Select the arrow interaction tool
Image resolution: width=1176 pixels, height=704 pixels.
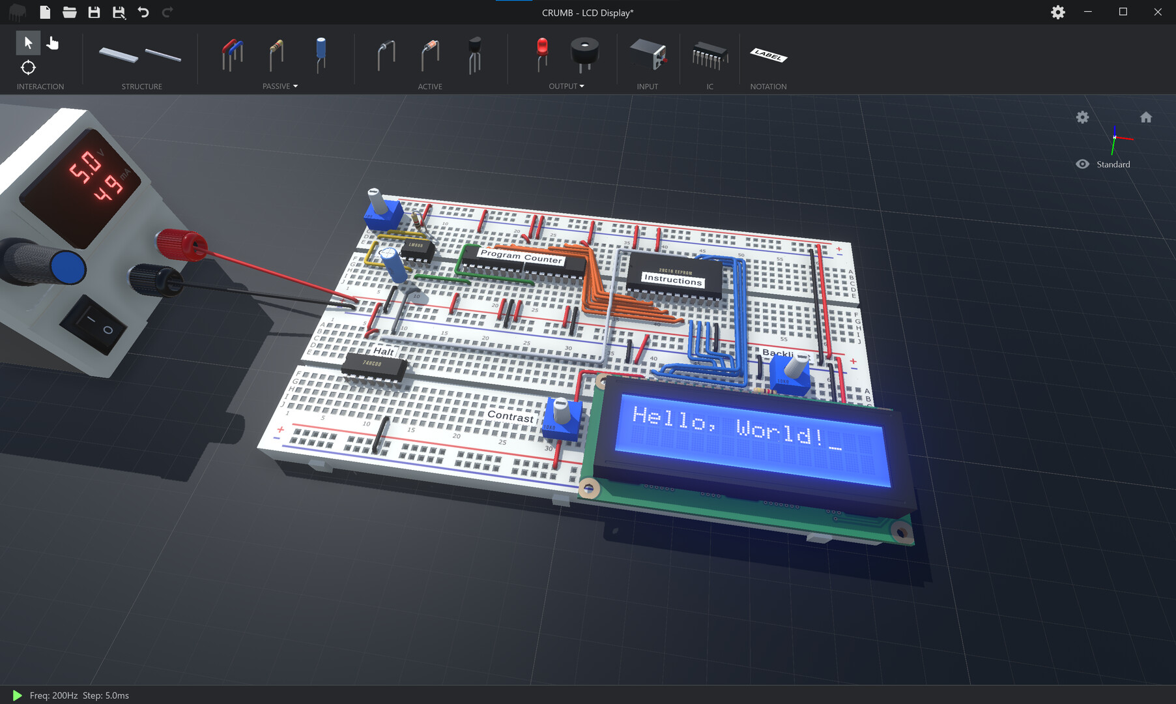[x=27, y=43]
